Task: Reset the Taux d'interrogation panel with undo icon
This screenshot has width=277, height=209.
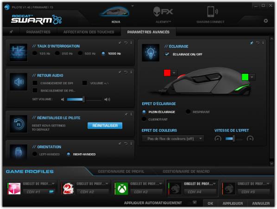Action: 126,43
